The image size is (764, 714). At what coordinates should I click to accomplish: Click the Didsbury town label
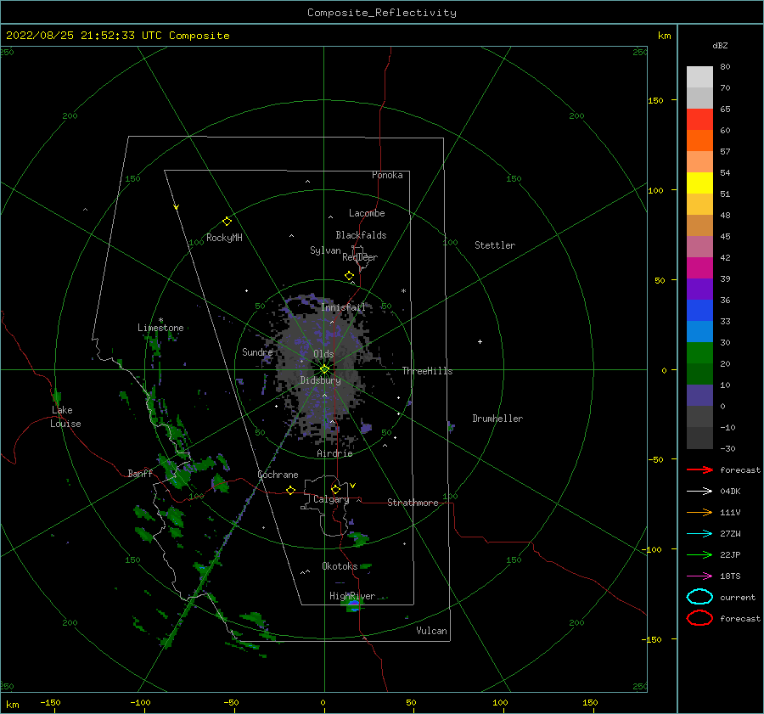point(321,380)
